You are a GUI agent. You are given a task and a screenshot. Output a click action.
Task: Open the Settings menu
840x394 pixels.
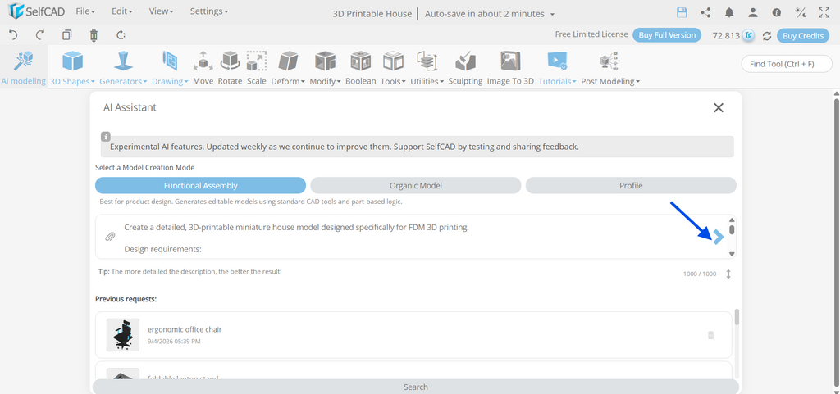pos(209,11)
